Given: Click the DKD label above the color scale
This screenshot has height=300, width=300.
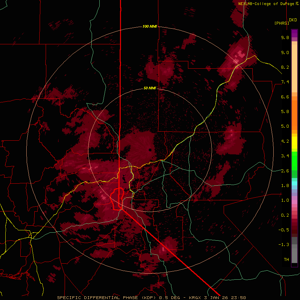Looking at the screenshot, I should 293,20.
